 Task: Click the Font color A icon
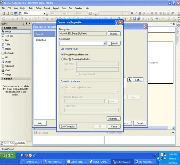[144, 13]
